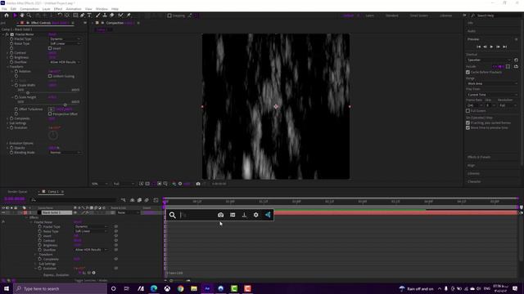Select the Selection tool arrow
Viewport: 524px width, 294px height.
click(15, 16)
